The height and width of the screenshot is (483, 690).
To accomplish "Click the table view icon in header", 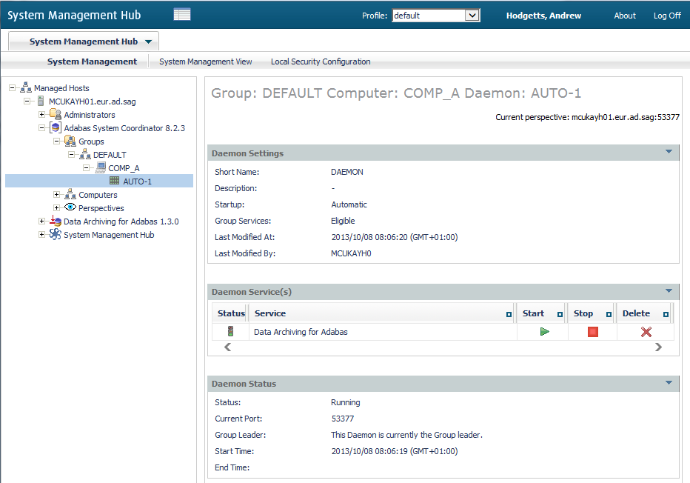I will 182,15.
